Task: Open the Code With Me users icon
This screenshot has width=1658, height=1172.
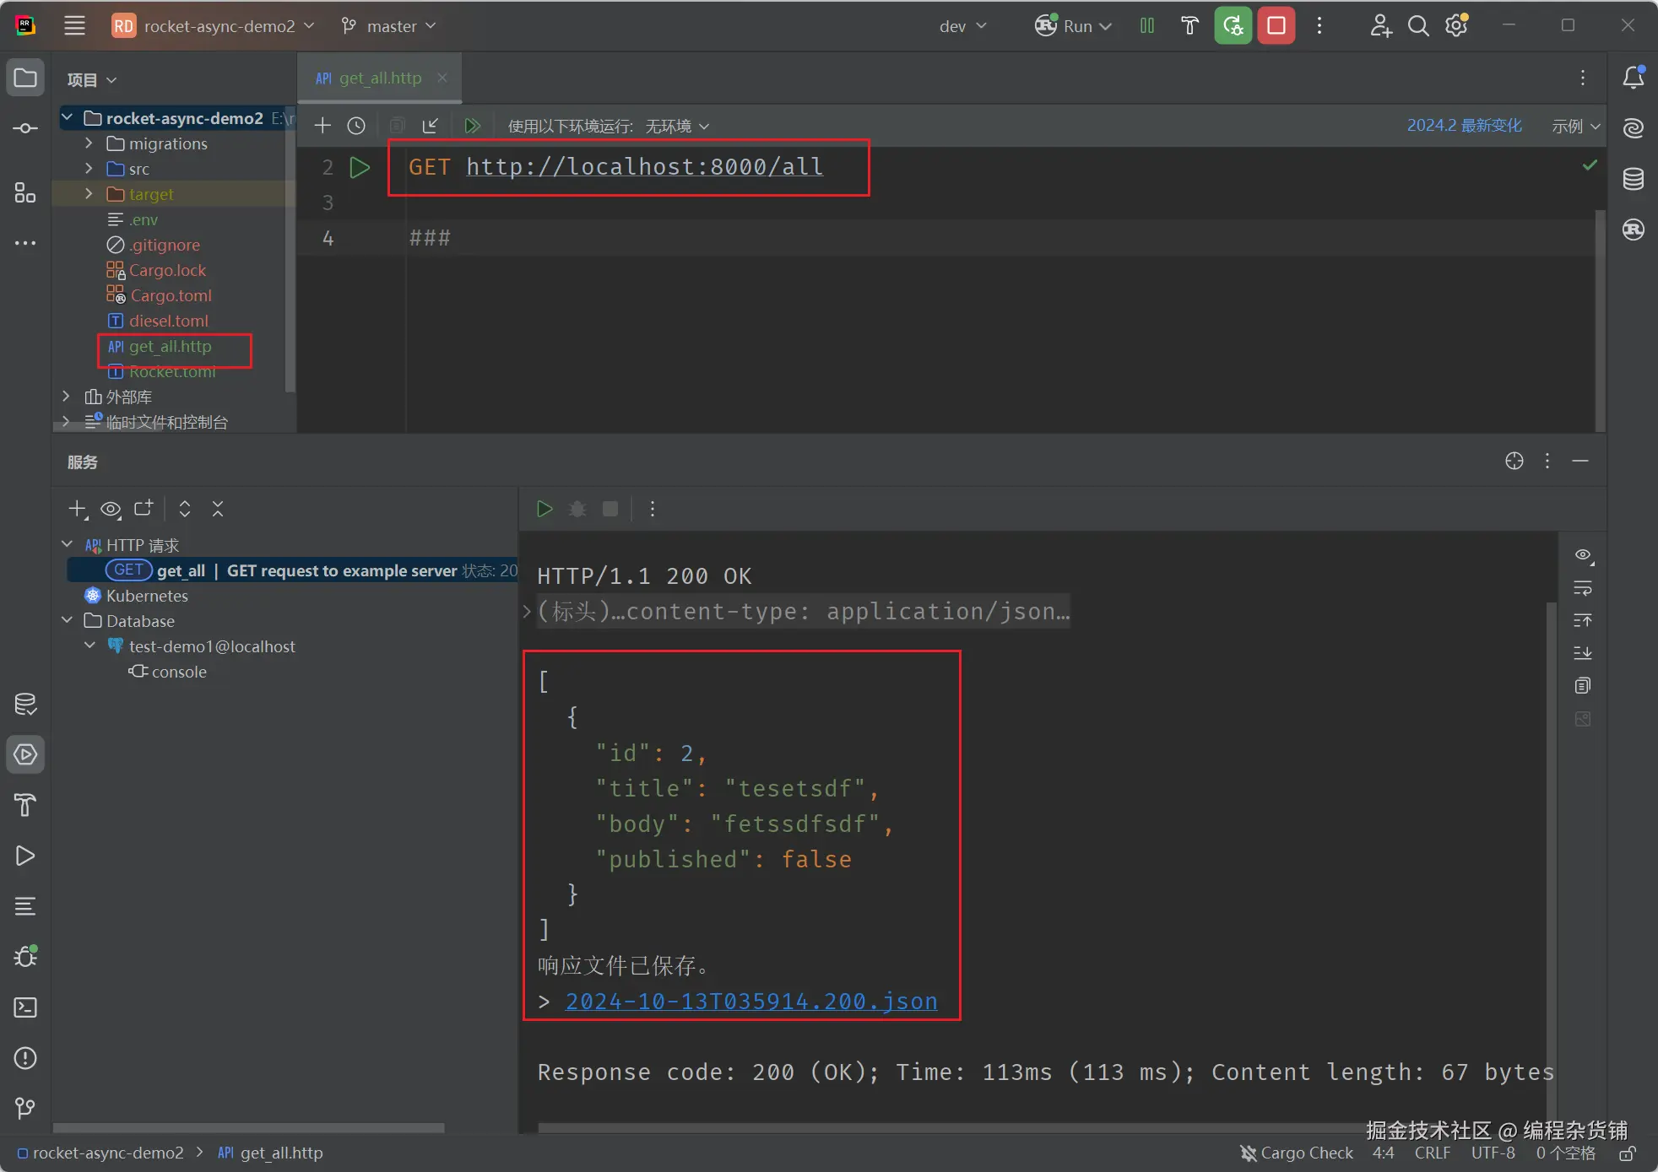Action: point(1381,25)
